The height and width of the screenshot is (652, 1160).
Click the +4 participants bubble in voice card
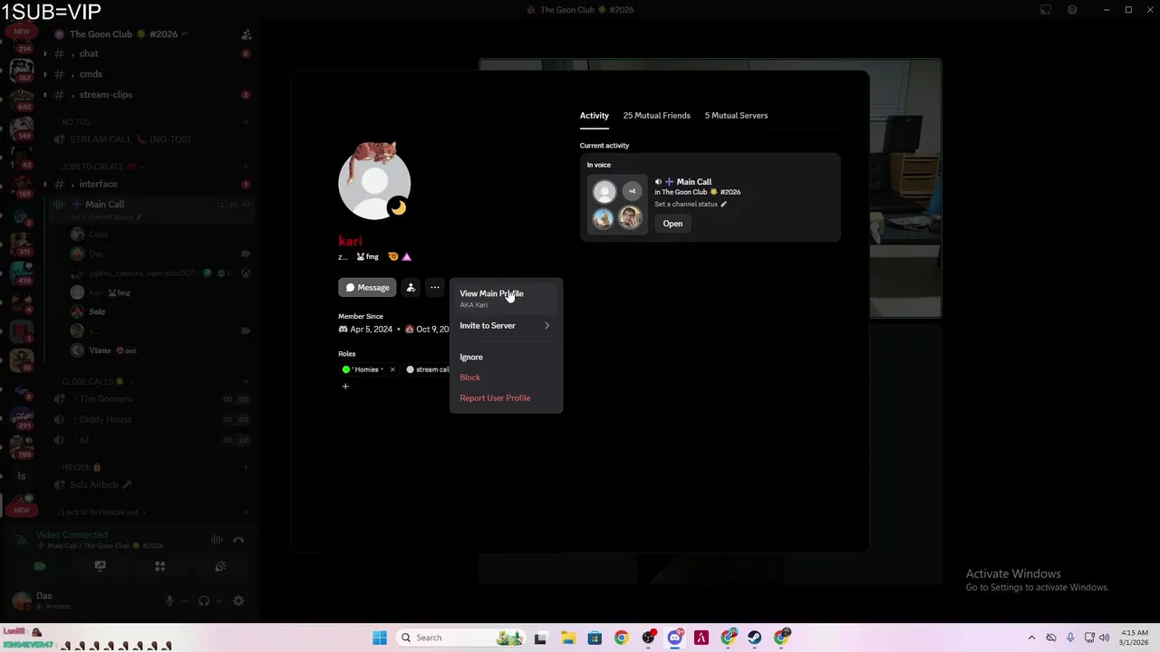(632, 191)
